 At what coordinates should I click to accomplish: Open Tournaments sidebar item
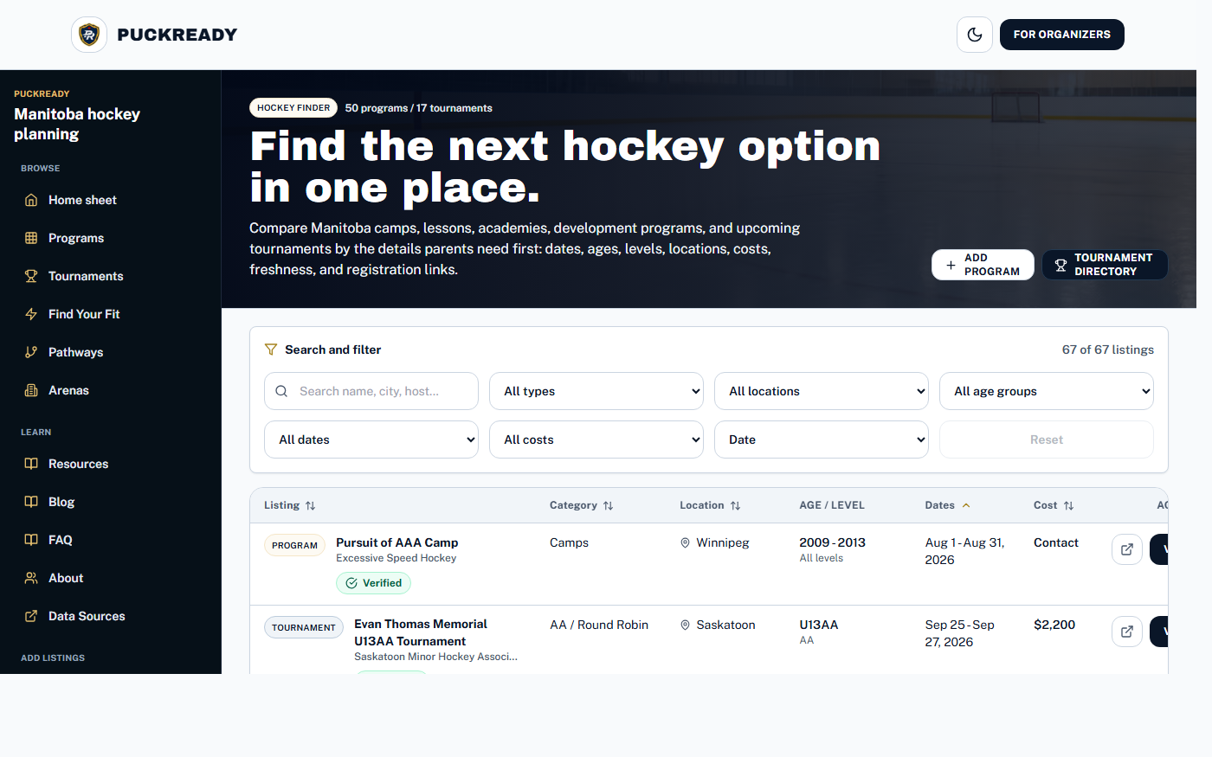[x=111, y=276]
